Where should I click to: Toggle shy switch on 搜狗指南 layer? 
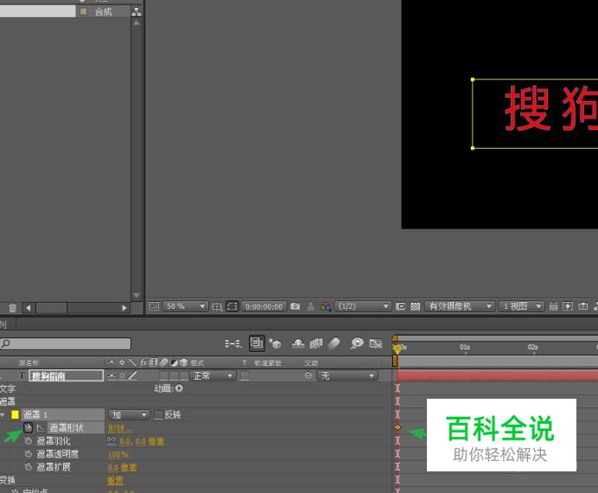(x=111, y=376)
